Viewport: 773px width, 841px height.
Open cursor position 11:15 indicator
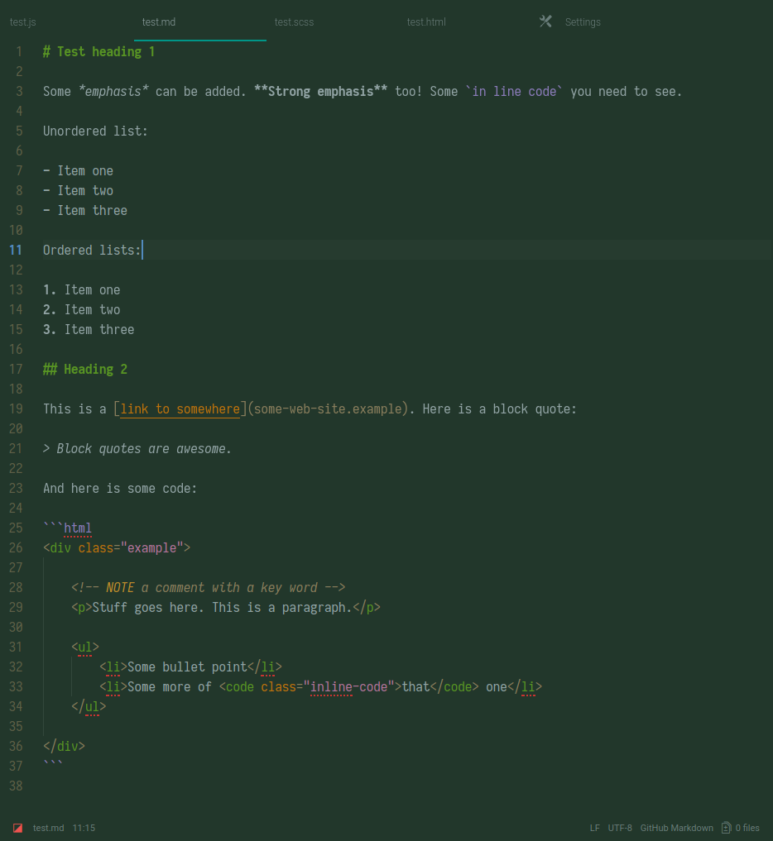pyautogui.click(x=84, y=828)
